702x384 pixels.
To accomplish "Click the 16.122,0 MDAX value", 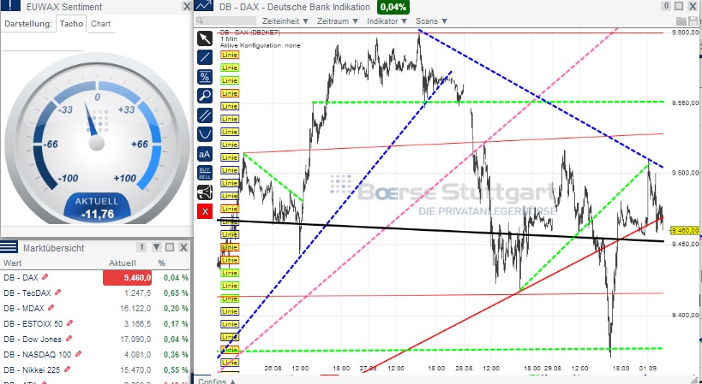I will [135, 308].
